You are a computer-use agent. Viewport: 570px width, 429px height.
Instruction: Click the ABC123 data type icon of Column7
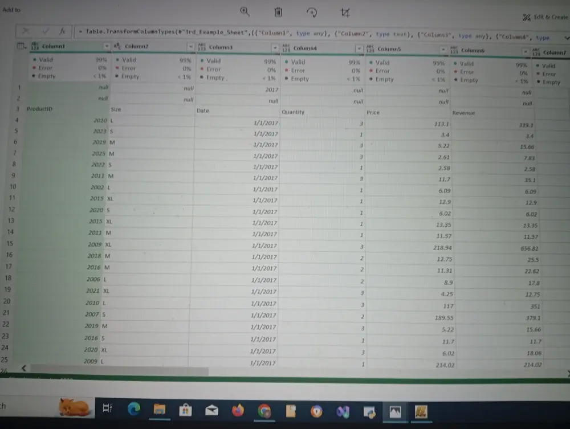[x=536, y=52]
